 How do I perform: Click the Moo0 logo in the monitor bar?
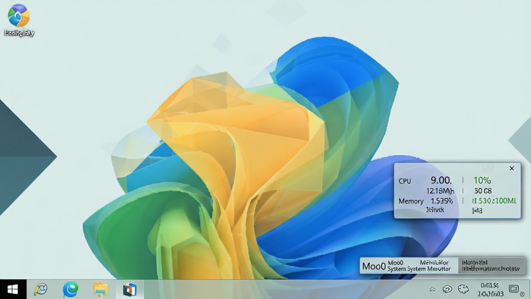[374, 266]
